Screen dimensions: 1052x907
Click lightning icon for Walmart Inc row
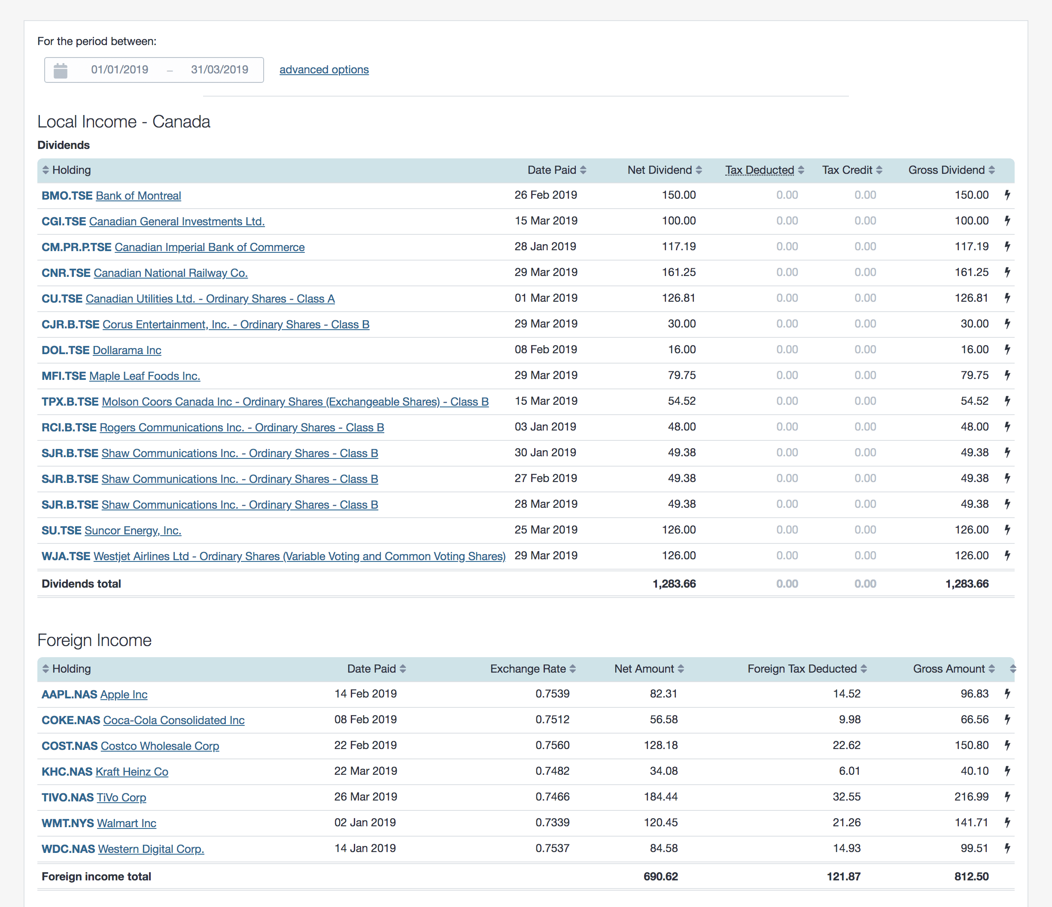(x=1007, y=823)
